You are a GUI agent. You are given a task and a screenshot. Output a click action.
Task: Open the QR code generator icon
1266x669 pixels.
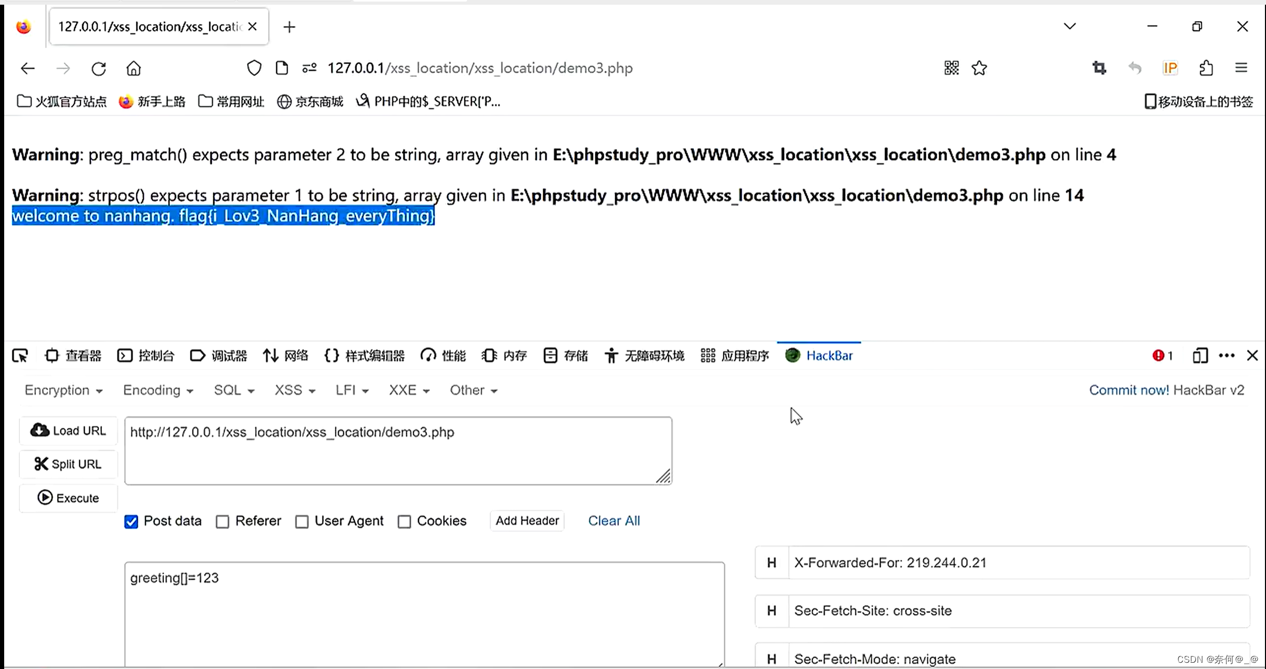tap(951, 68)
